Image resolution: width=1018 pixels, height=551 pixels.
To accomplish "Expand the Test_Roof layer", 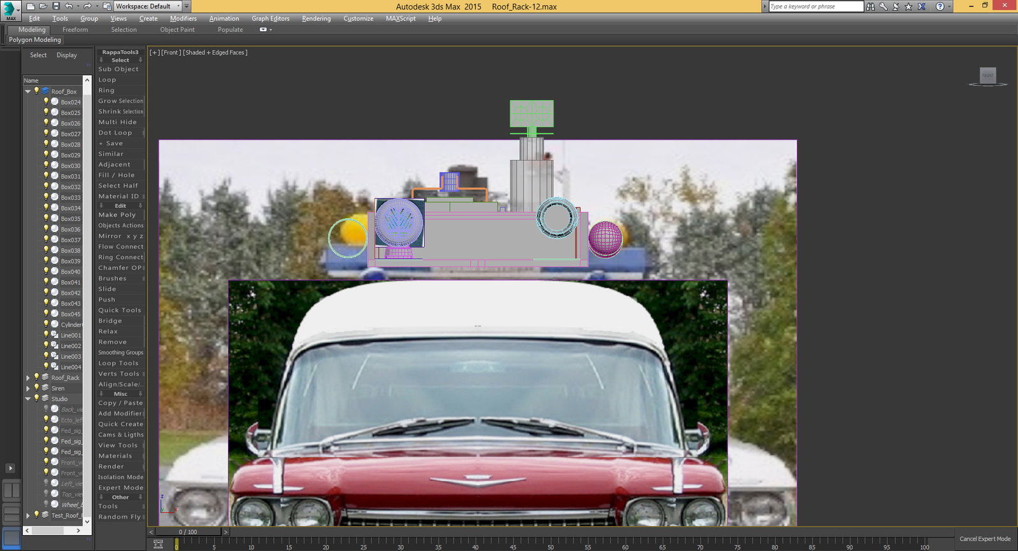I will pos(28,515).
